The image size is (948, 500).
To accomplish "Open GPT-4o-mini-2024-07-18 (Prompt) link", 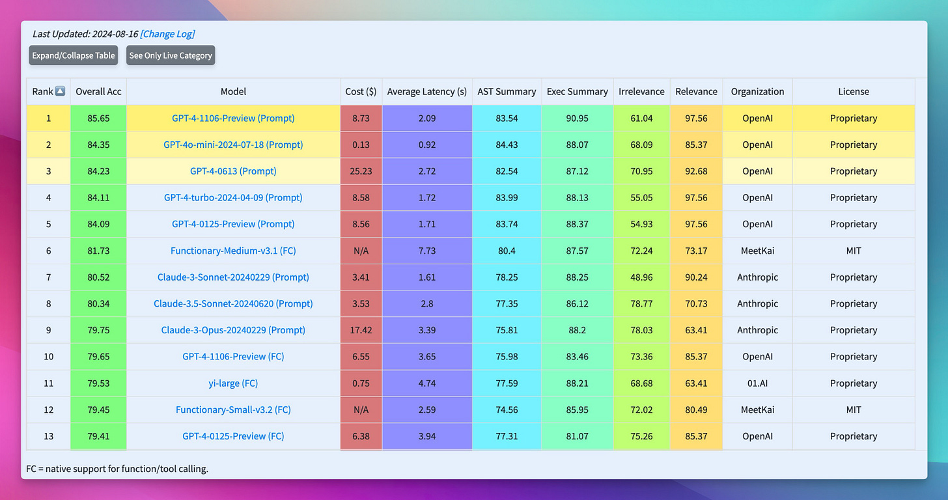I will point(233,145).
